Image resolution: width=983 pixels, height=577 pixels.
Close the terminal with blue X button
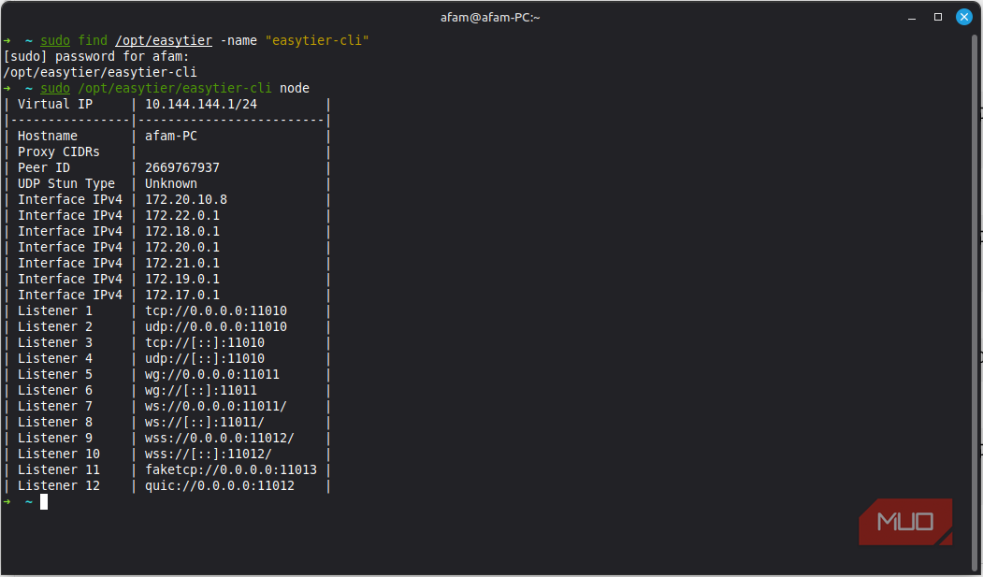coord(964,17)
